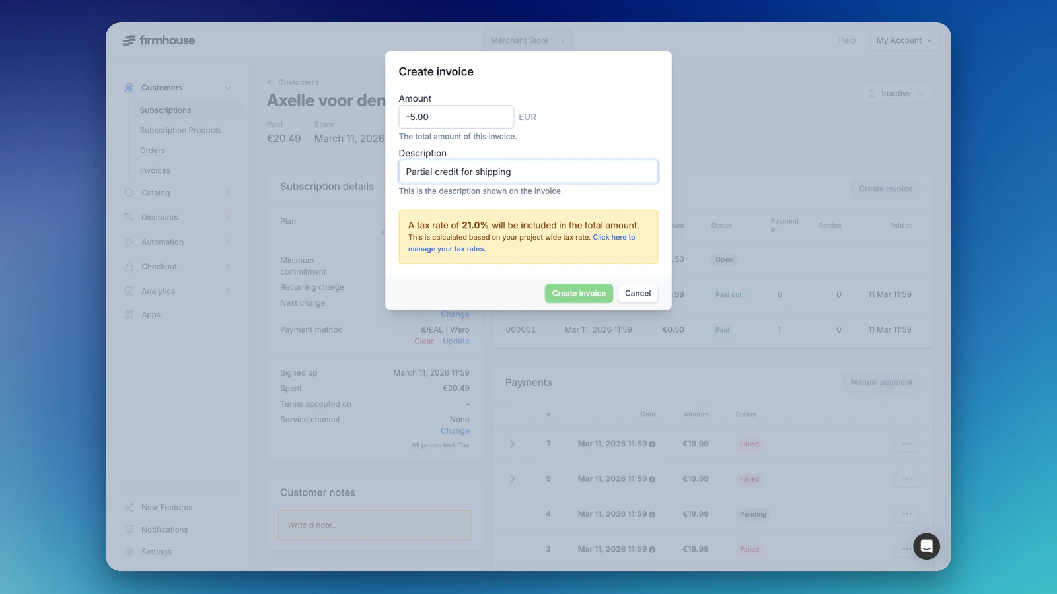Click the info icon beside payment 7's date

(651, 444)
